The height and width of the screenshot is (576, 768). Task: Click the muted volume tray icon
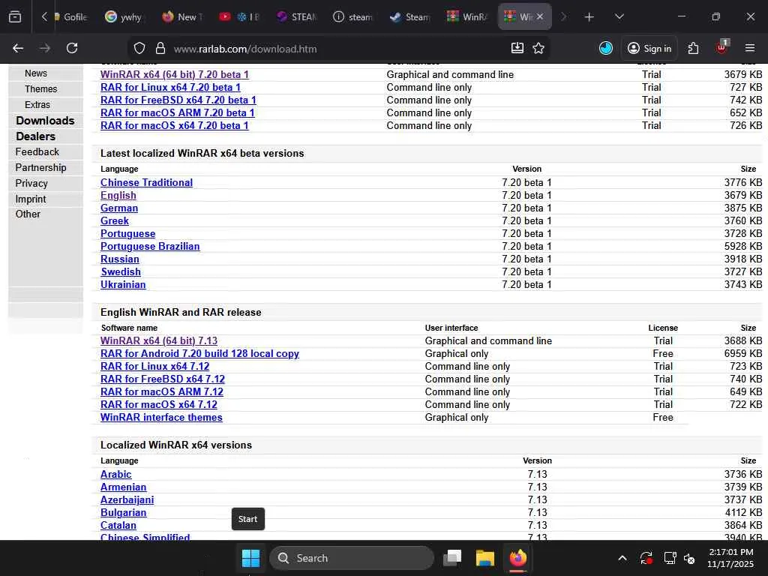[x=689, y=558]
